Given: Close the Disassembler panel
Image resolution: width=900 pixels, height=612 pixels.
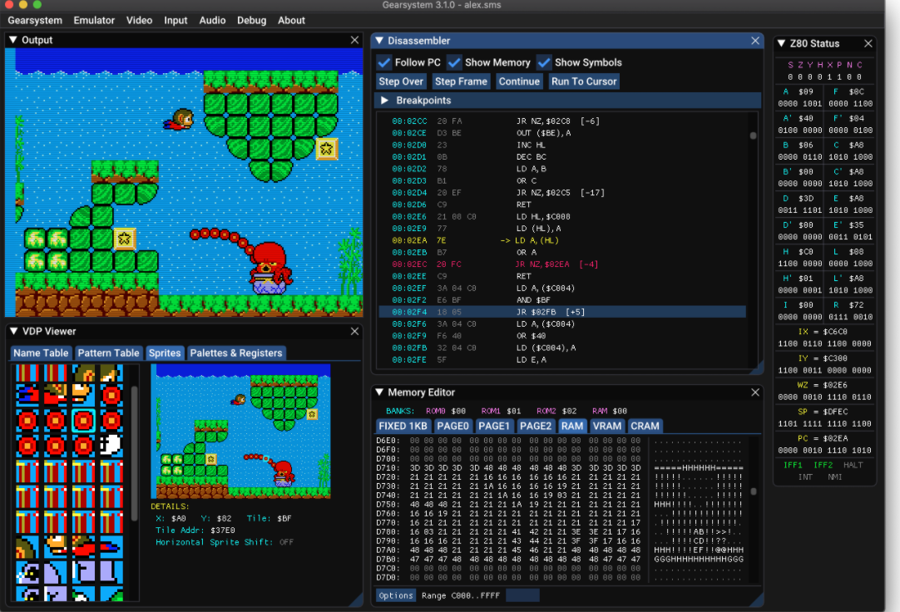Looking at the screenshot, I should (x=755, y=41).
